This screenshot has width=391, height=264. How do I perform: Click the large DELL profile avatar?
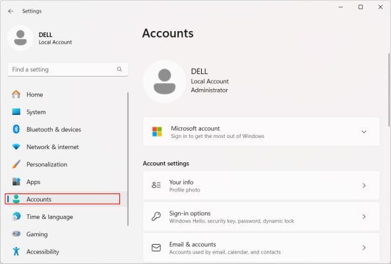pyautogui.click(x=165, y=82)
